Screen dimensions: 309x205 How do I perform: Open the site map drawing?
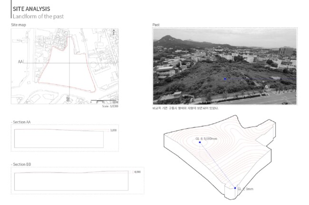tap(65, 66)
